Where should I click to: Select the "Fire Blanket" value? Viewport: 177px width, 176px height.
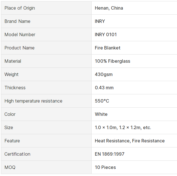tap(107, 48)
